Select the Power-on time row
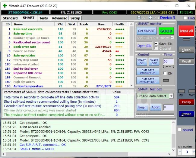Screen dimensions: 196x158 coord(66,51)
